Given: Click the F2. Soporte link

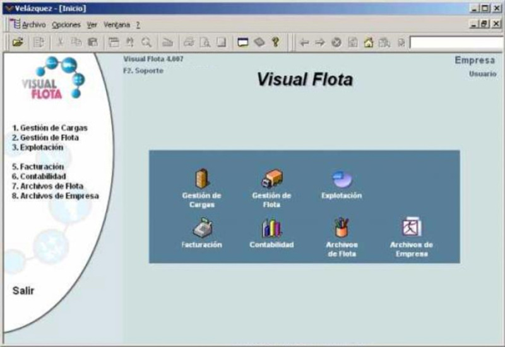Looking at the screenshot, I should [x=143, y=71].
